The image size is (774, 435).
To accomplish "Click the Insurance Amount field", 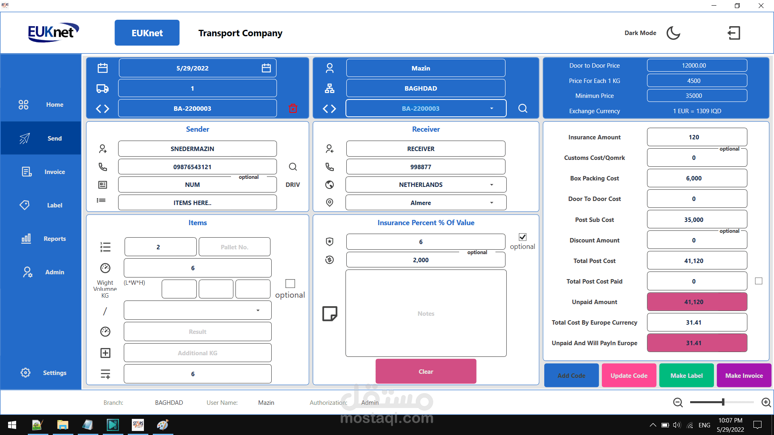I will tap(697, 137).
